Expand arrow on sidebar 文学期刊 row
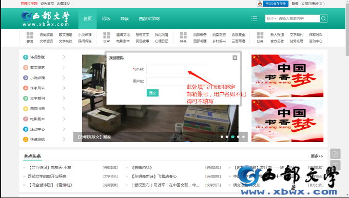This screenshot has width=349, height=198. [x=64, y=98]
